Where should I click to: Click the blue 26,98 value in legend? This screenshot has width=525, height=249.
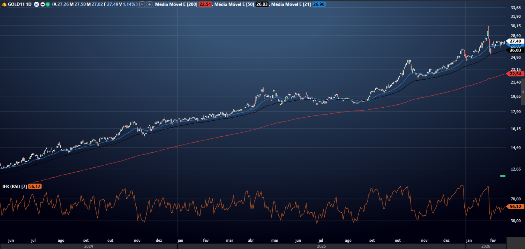point(319,4)
